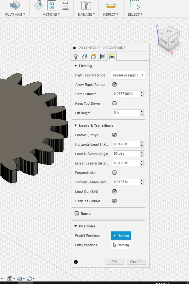Switch to the Linking tab
The width and height of the screenshot is (189, 284).
click(x=112, y=57)
